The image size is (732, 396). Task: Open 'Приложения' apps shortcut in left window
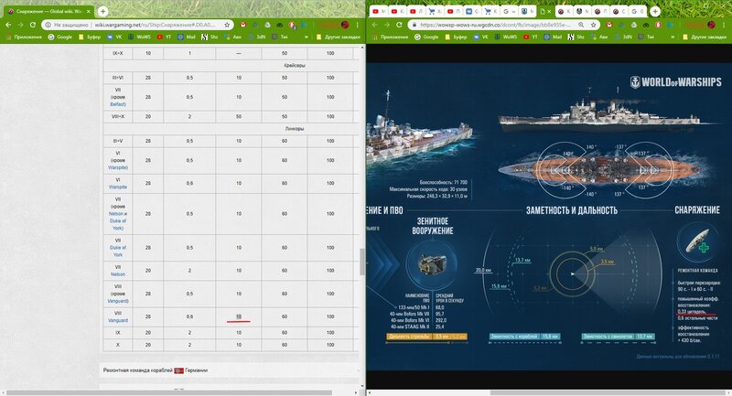click(x=25, y=37)
